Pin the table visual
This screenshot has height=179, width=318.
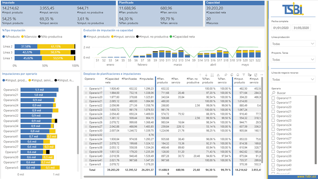tap(226, 75)
